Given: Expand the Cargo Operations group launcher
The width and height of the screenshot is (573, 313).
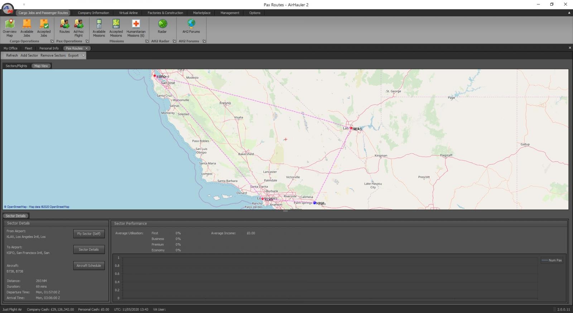Looking at the screenshot, I should pyautogui.click(x=52, y=41).
